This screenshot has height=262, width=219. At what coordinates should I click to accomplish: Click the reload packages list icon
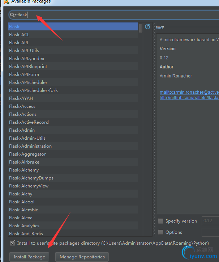point(147,27)
